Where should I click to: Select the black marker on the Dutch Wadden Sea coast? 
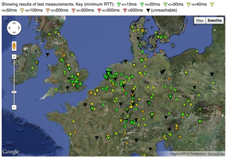tap(126, 62)
